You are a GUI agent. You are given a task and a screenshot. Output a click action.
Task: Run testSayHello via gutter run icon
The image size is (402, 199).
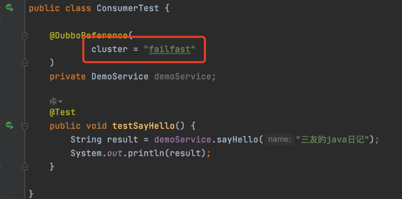pos(10,125)
